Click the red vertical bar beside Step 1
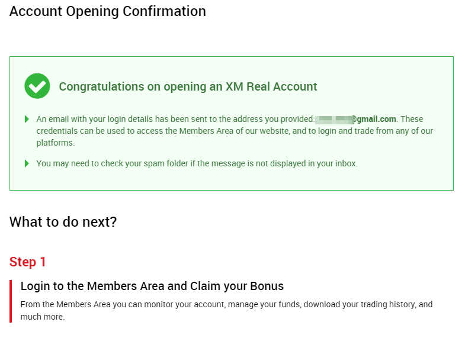This screenshot has height=338, width=465. pos(11,301)
